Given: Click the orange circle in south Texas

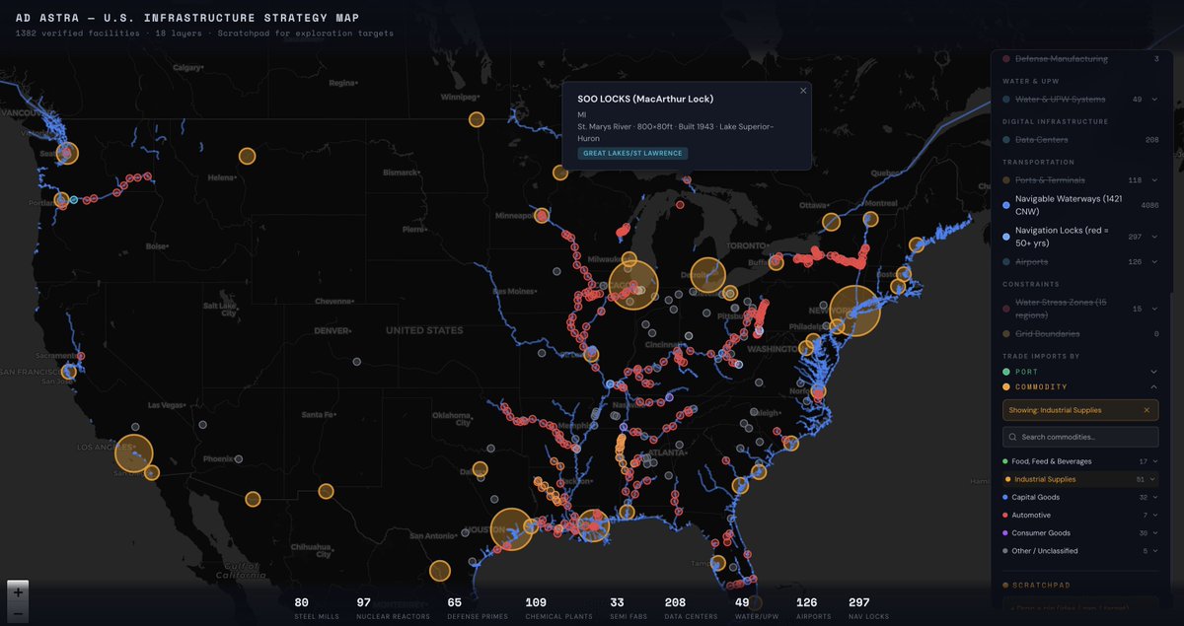Looking at the screenshot, I should click(440, 570).
